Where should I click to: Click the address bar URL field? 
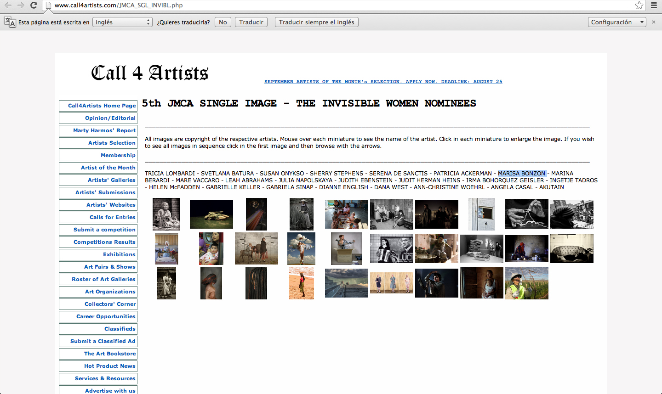coord(322,6)
